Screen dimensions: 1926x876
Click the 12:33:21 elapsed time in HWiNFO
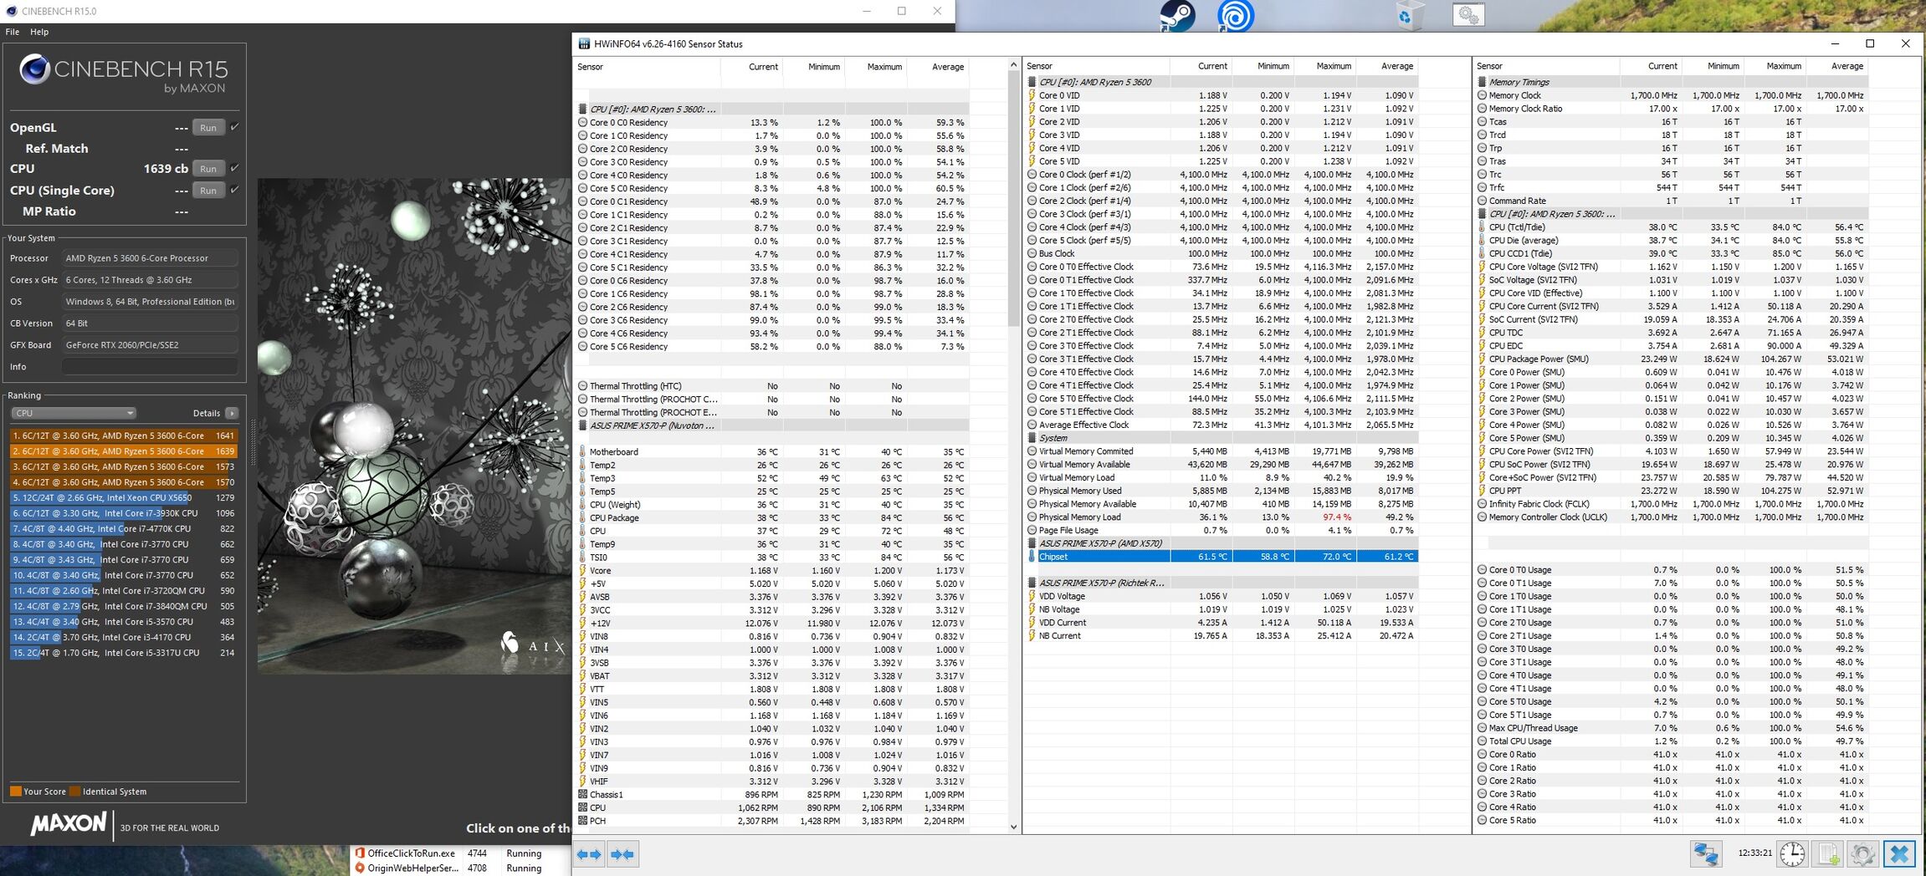pyautogui.click(x=1754, y=853)
